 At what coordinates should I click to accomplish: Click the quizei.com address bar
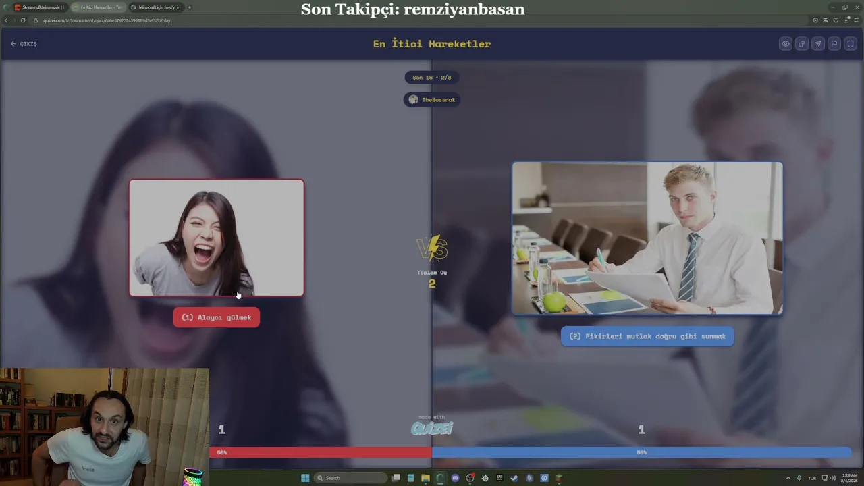[x=418, y=20]
